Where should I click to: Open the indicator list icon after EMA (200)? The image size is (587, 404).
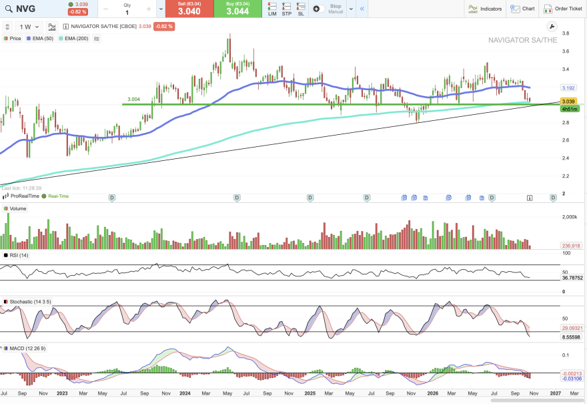click(97, 39)
